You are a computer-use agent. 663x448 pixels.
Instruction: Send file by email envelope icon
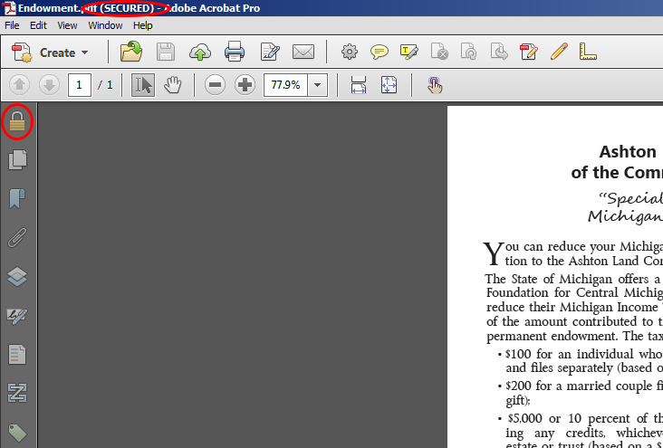[303, 52]
